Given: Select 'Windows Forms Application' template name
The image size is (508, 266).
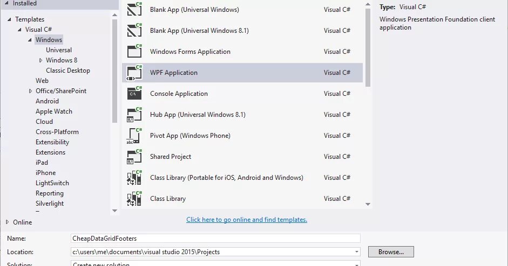Looking at the screenshot, I should click(x=190, y=52).
